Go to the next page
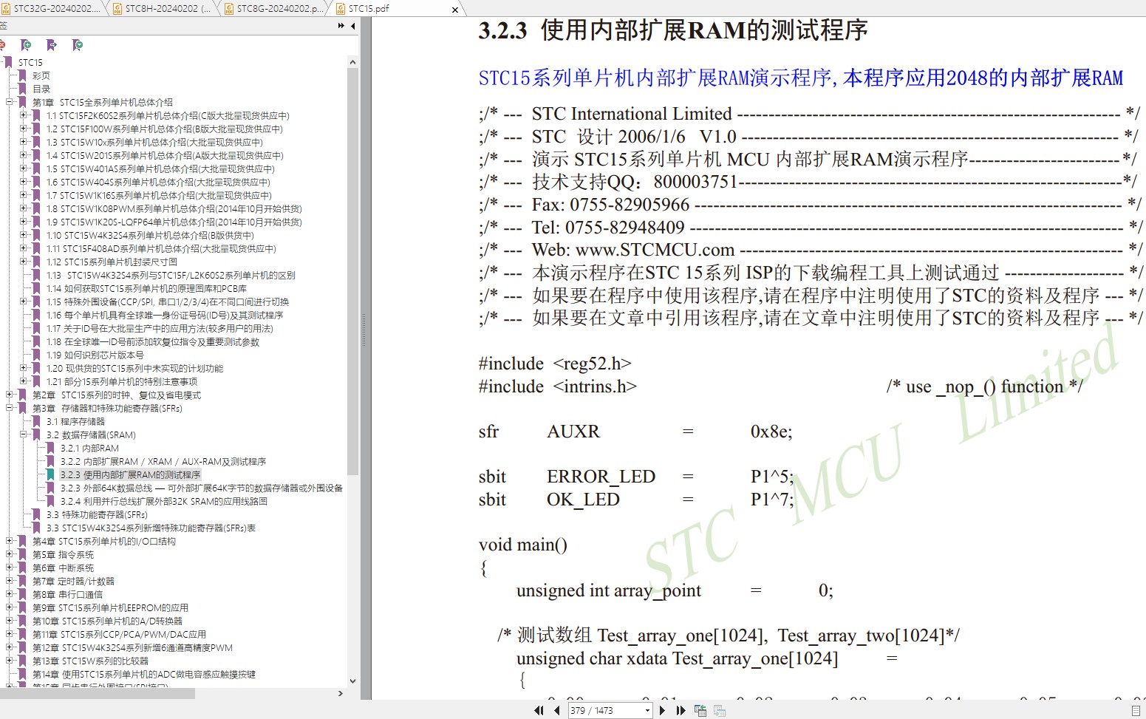 point(663,710)
